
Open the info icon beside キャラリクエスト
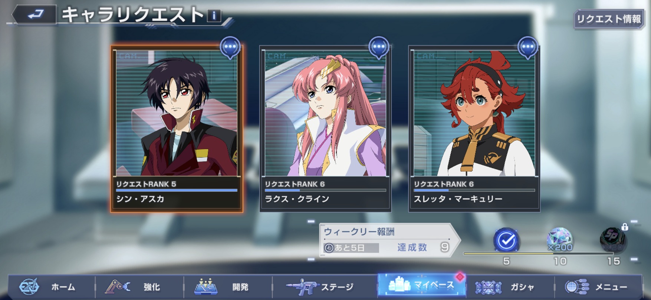pos(214,16)
